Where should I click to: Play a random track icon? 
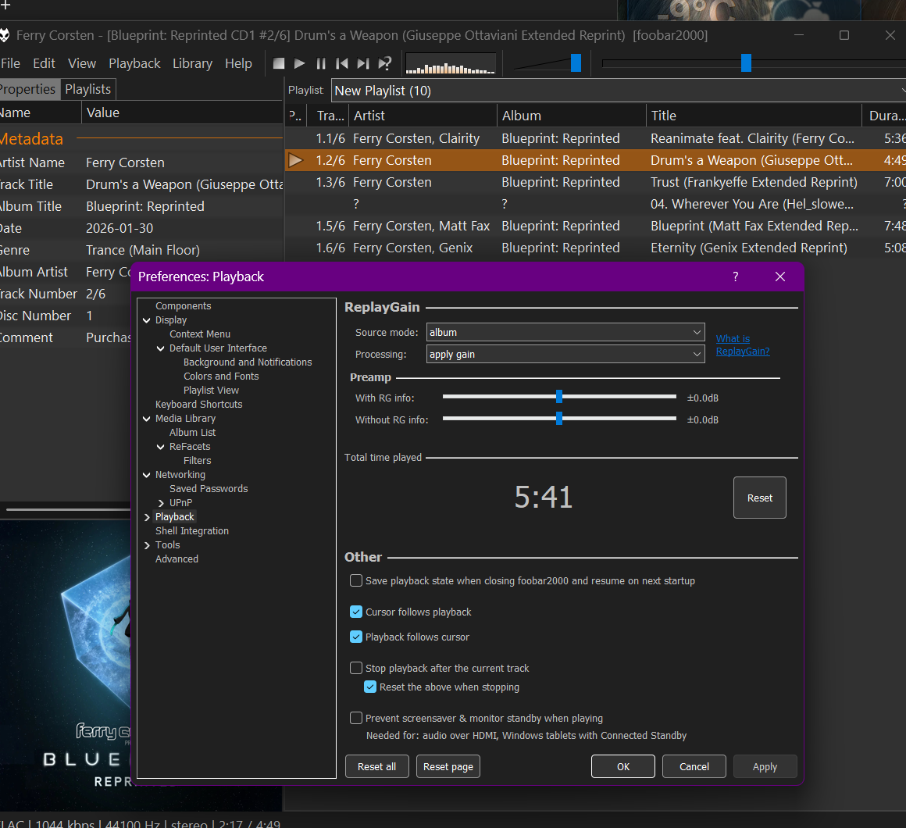pyautogui.click(x=385, y=63)
